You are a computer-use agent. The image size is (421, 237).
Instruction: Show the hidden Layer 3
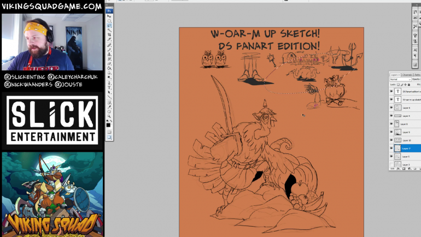[x=391, y=164]
